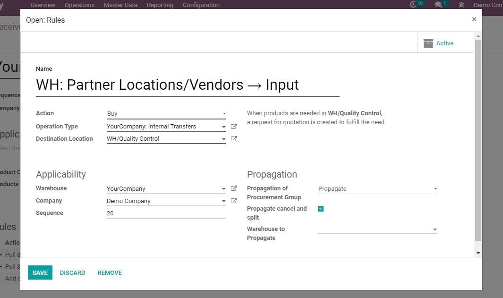Click the dialog vertical scrollbar thumb
Viewport: 503px width, 298px height.
(478, 141)
